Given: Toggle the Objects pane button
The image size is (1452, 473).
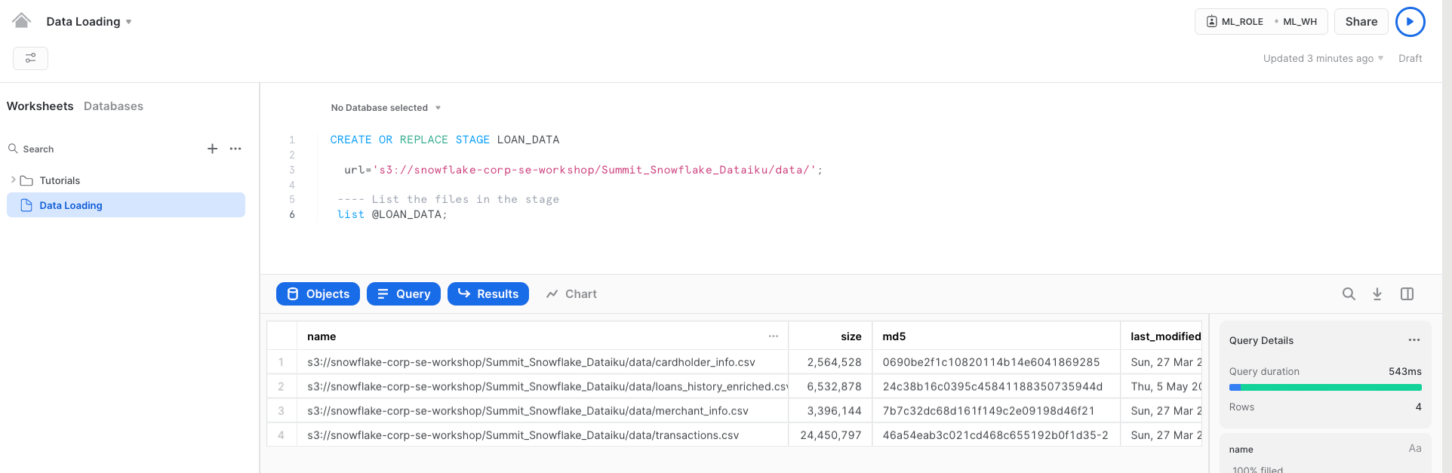Looking at the screenshot, I should [x=318, y=294].
